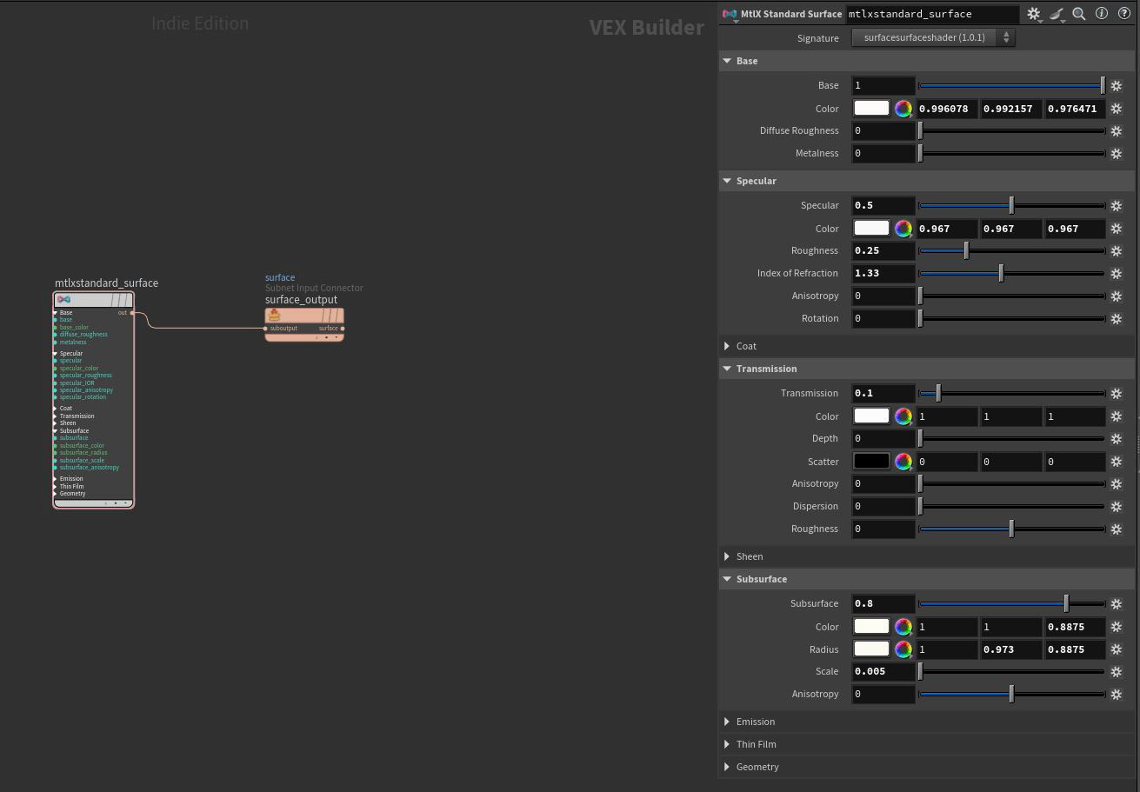Open gear menu for Base parameter
Viewport: 1140px width, 792px height.
point(1117,86)
